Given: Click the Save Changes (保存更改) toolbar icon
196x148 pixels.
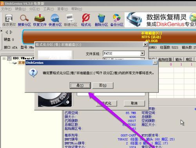Looking at the screenshot, I should pyautogui.click(x=9, y=20).
